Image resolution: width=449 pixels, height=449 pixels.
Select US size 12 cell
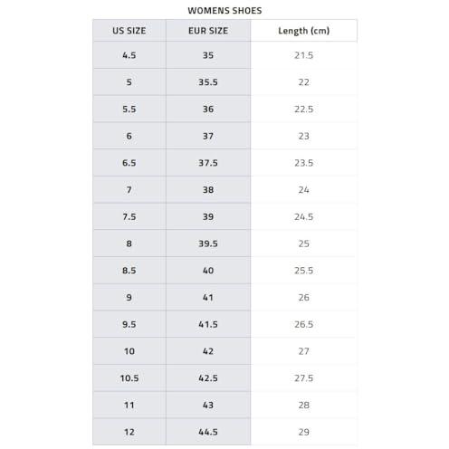(129, 432)
